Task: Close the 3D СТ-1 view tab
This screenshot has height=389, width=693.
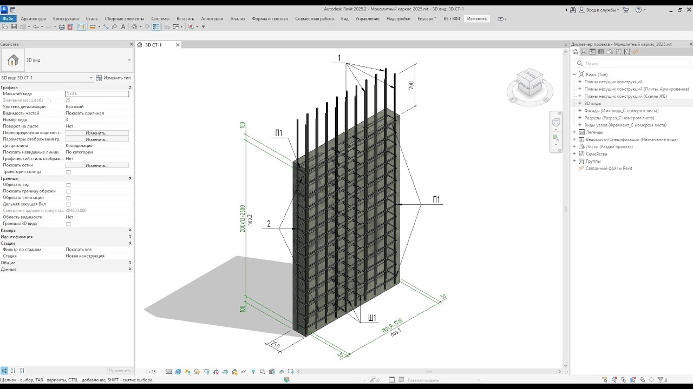Action: [x=178, y=45]
